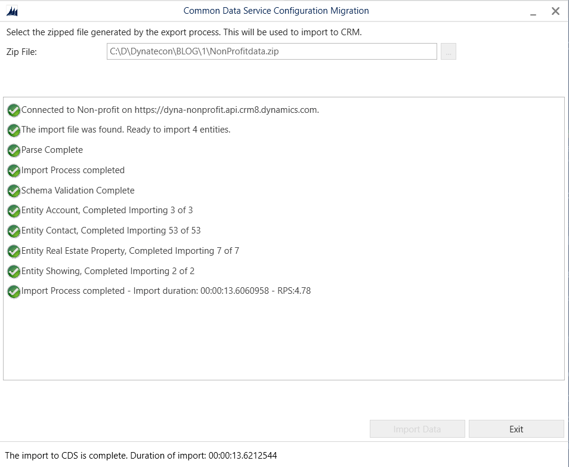Click the disabled Import Data button
The width and height of the screenshot is (569, 467).
click(417, 429)
